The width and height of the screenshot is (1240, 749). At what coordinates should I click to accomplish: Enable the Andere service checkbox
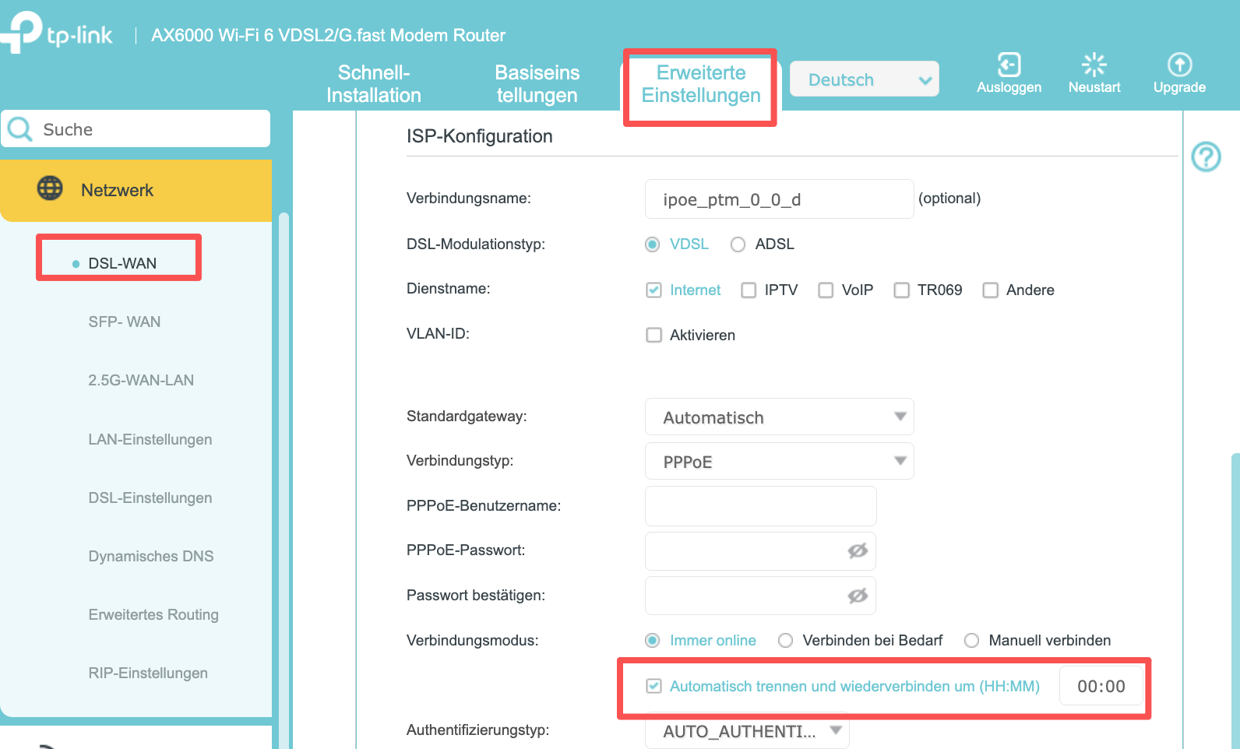tap(990, 290)
